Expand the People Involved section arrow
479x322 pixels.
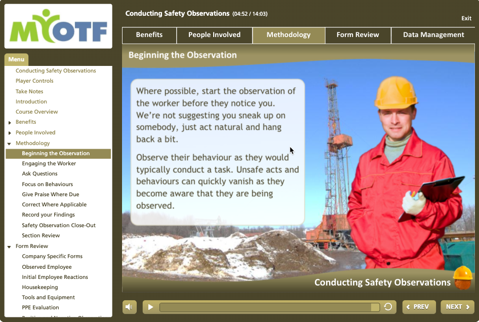coord(10,133)
